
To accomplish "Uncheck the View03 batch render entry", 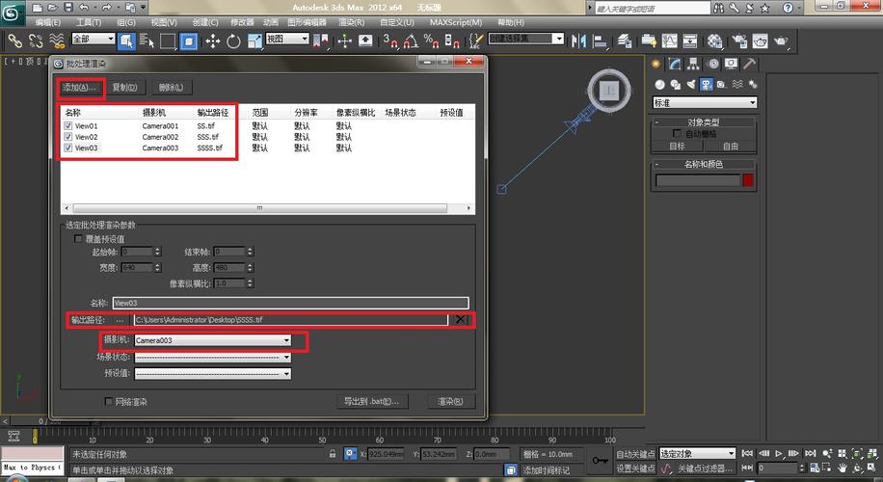I will (67, 148).
